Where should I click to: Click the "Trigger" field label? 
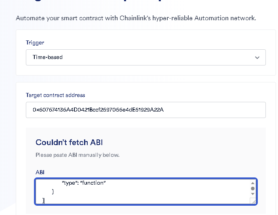(35, 42)
